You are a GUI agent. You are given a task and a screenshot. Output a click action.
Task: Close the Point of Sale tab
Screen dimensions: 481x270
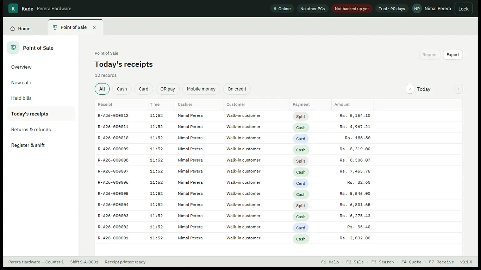94,27
